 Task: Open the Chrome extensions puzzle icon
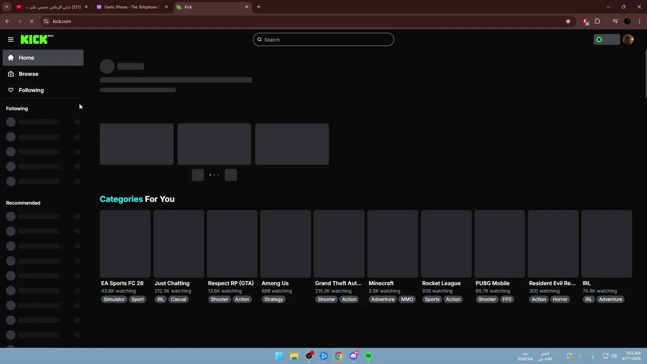597,21
